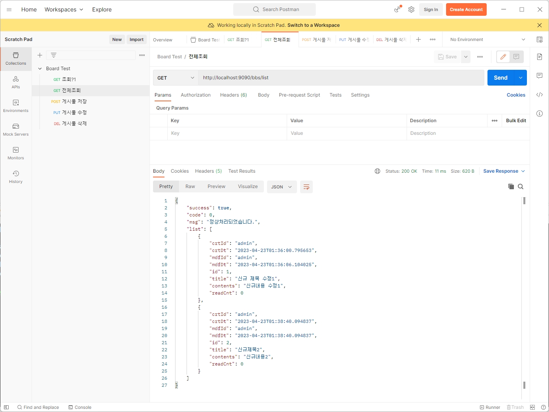Create new collection with plus icon
Screen dimensions: 549x412
[x=40, y=55]
